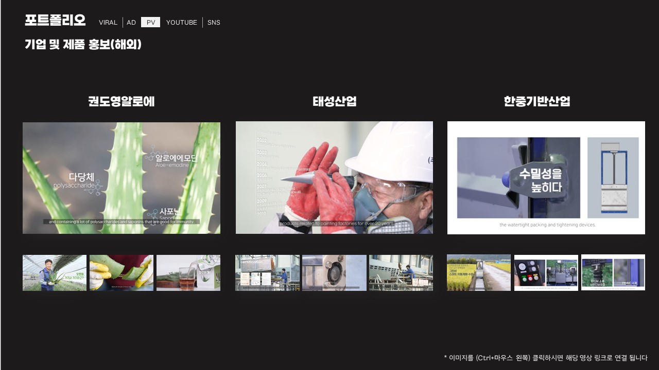The height and width of the screenshot is (370, 659).
Task: Open thumbnail of rice field waterway
Action: [479, 272]
